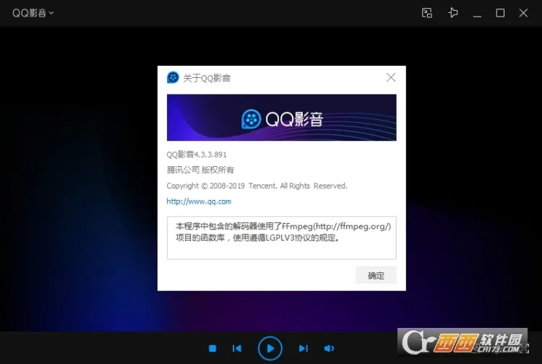Close the main QQ影音 player window
Screen dimensions: 542x364
pos(524,13)
